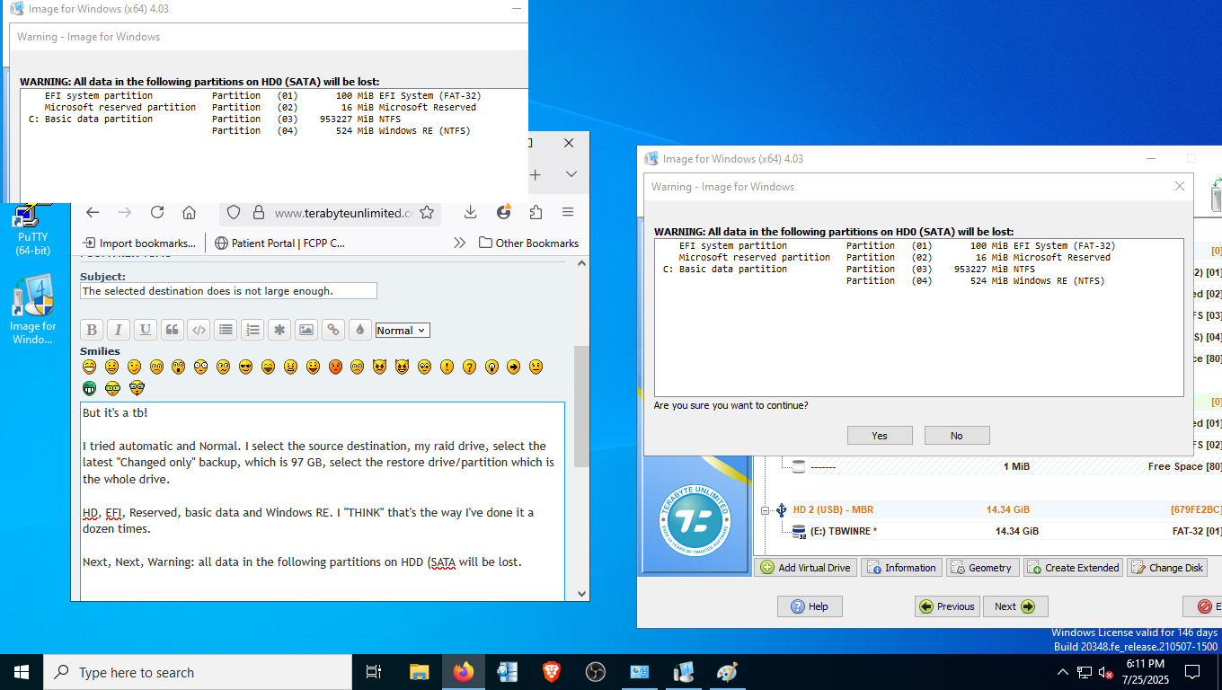Screen dimensions: 1222x690
Task: Open Task View on the taskbar
Action: [375, 672]
